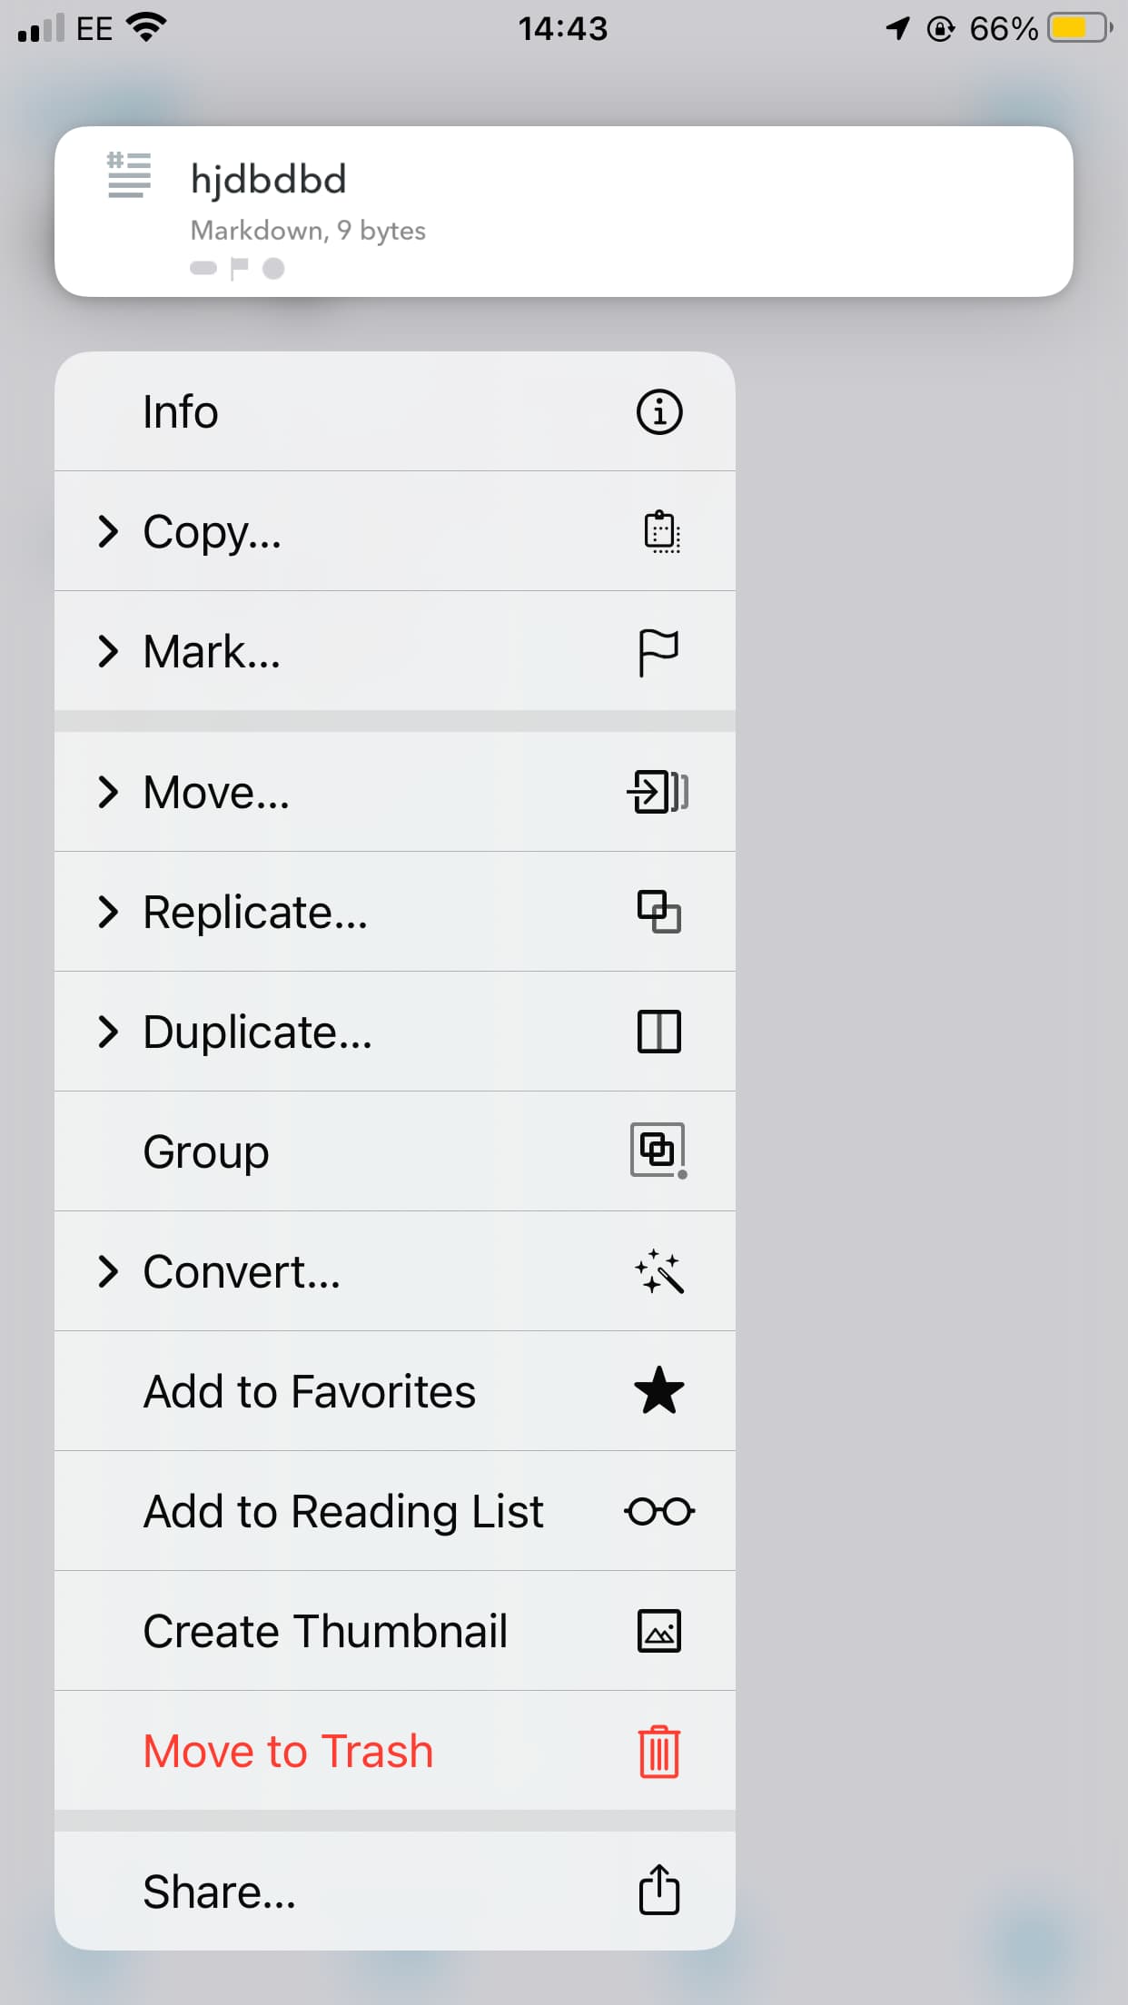The width and height of the screenshot is (1128, 2005).
Task: Tap the star icon for Favorites
Action: pos(658,1391)
